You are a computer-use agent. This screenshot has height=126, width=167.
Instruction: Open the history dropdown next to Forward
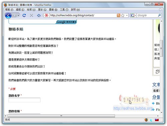pyautogui.click(x=18, y=15)
